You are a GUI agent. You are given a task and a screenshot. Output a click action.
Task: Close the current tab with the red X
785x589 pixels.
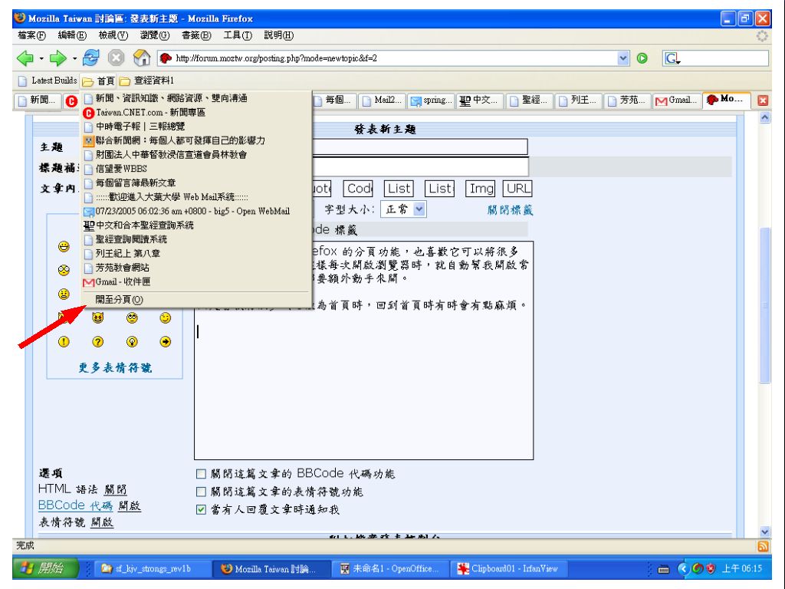point(763,100)
